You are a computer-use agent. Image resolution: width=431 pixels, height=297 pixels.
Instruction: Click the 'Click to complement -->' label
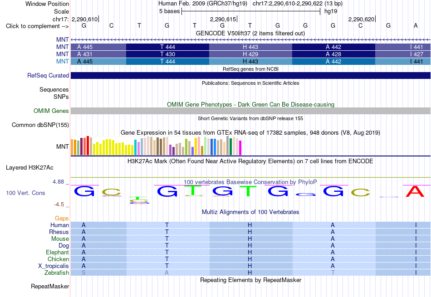pos(37,26)
